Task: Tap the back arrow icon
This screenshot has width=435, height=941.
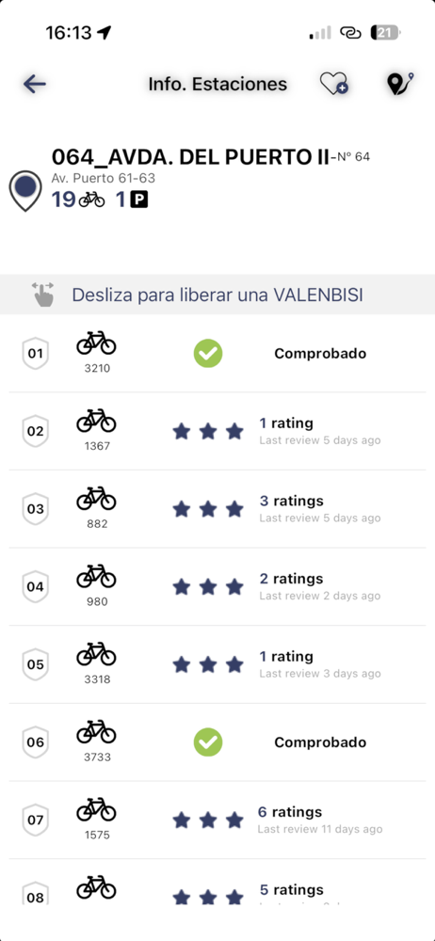Action: [x=35, y=85]
